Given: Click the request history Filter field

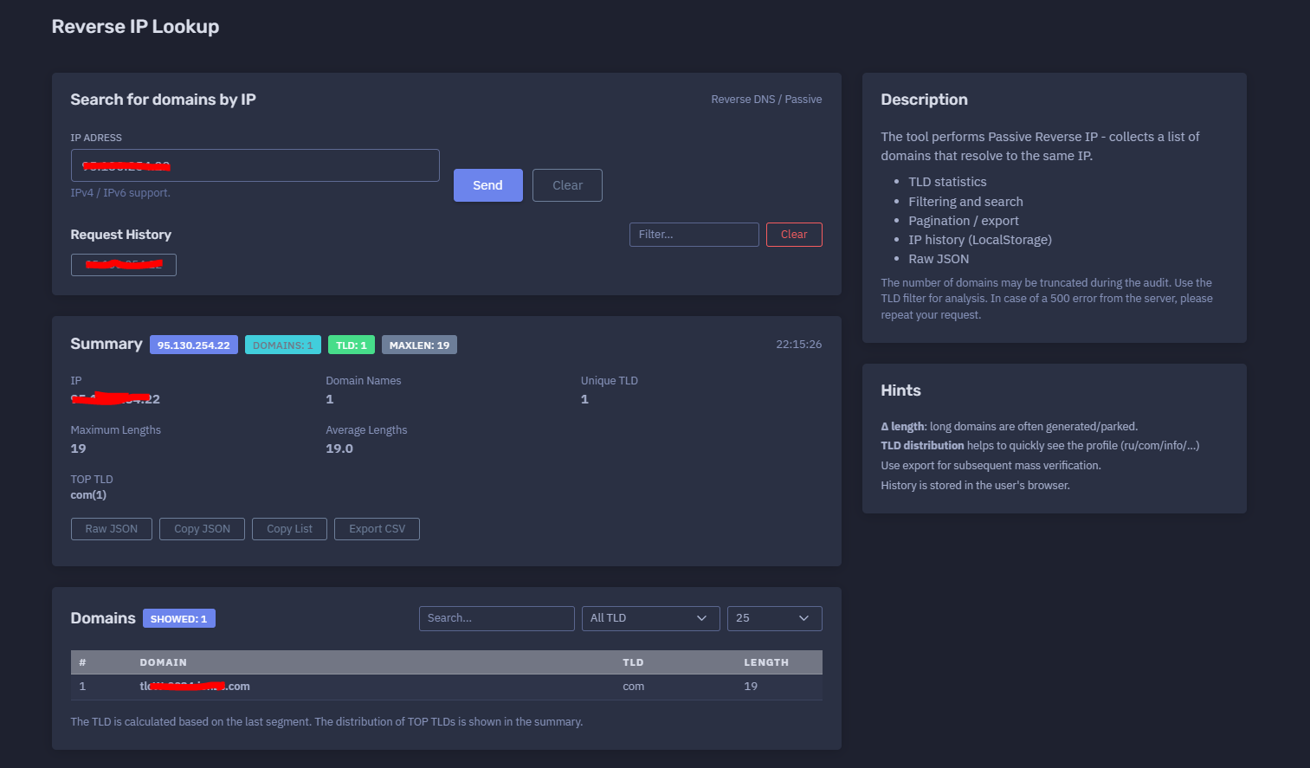Looking at the screenshot, I should [x=694, y=235].
